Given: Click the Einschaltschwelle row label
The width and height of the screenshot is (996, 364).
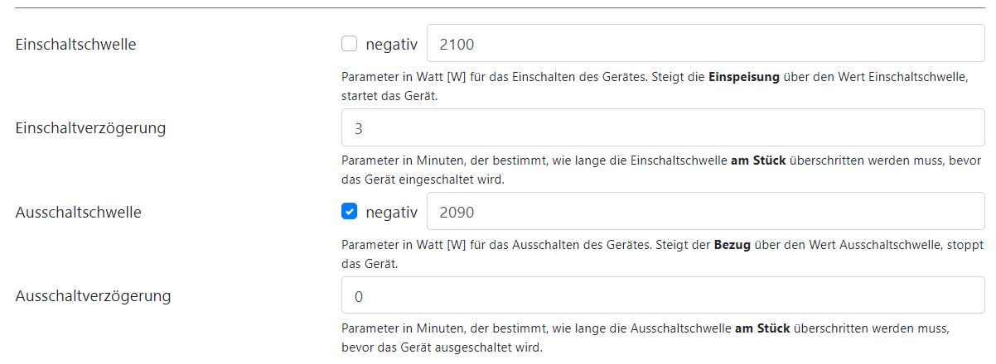Looking at the screenshot, I should (x=75, y=44).
